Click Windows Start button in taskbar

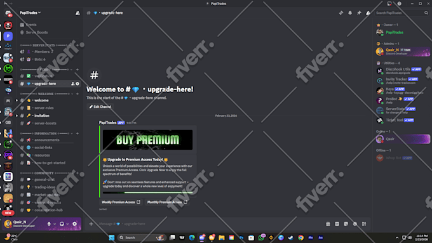click(112, 237)
